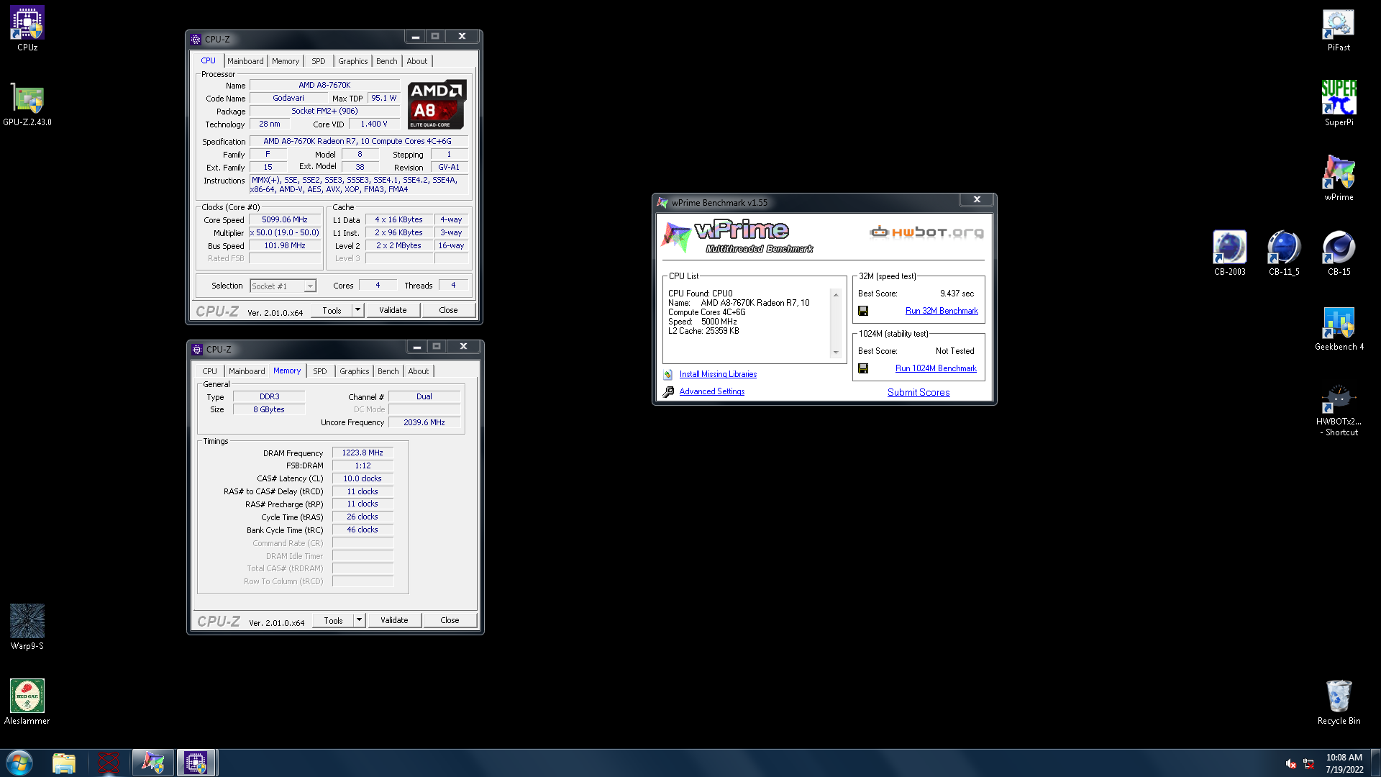This screenshot has height=777, width=1381.
Task: Click the DRAM Frequency 1223.8 MHz field
Action: click(363, 453)
